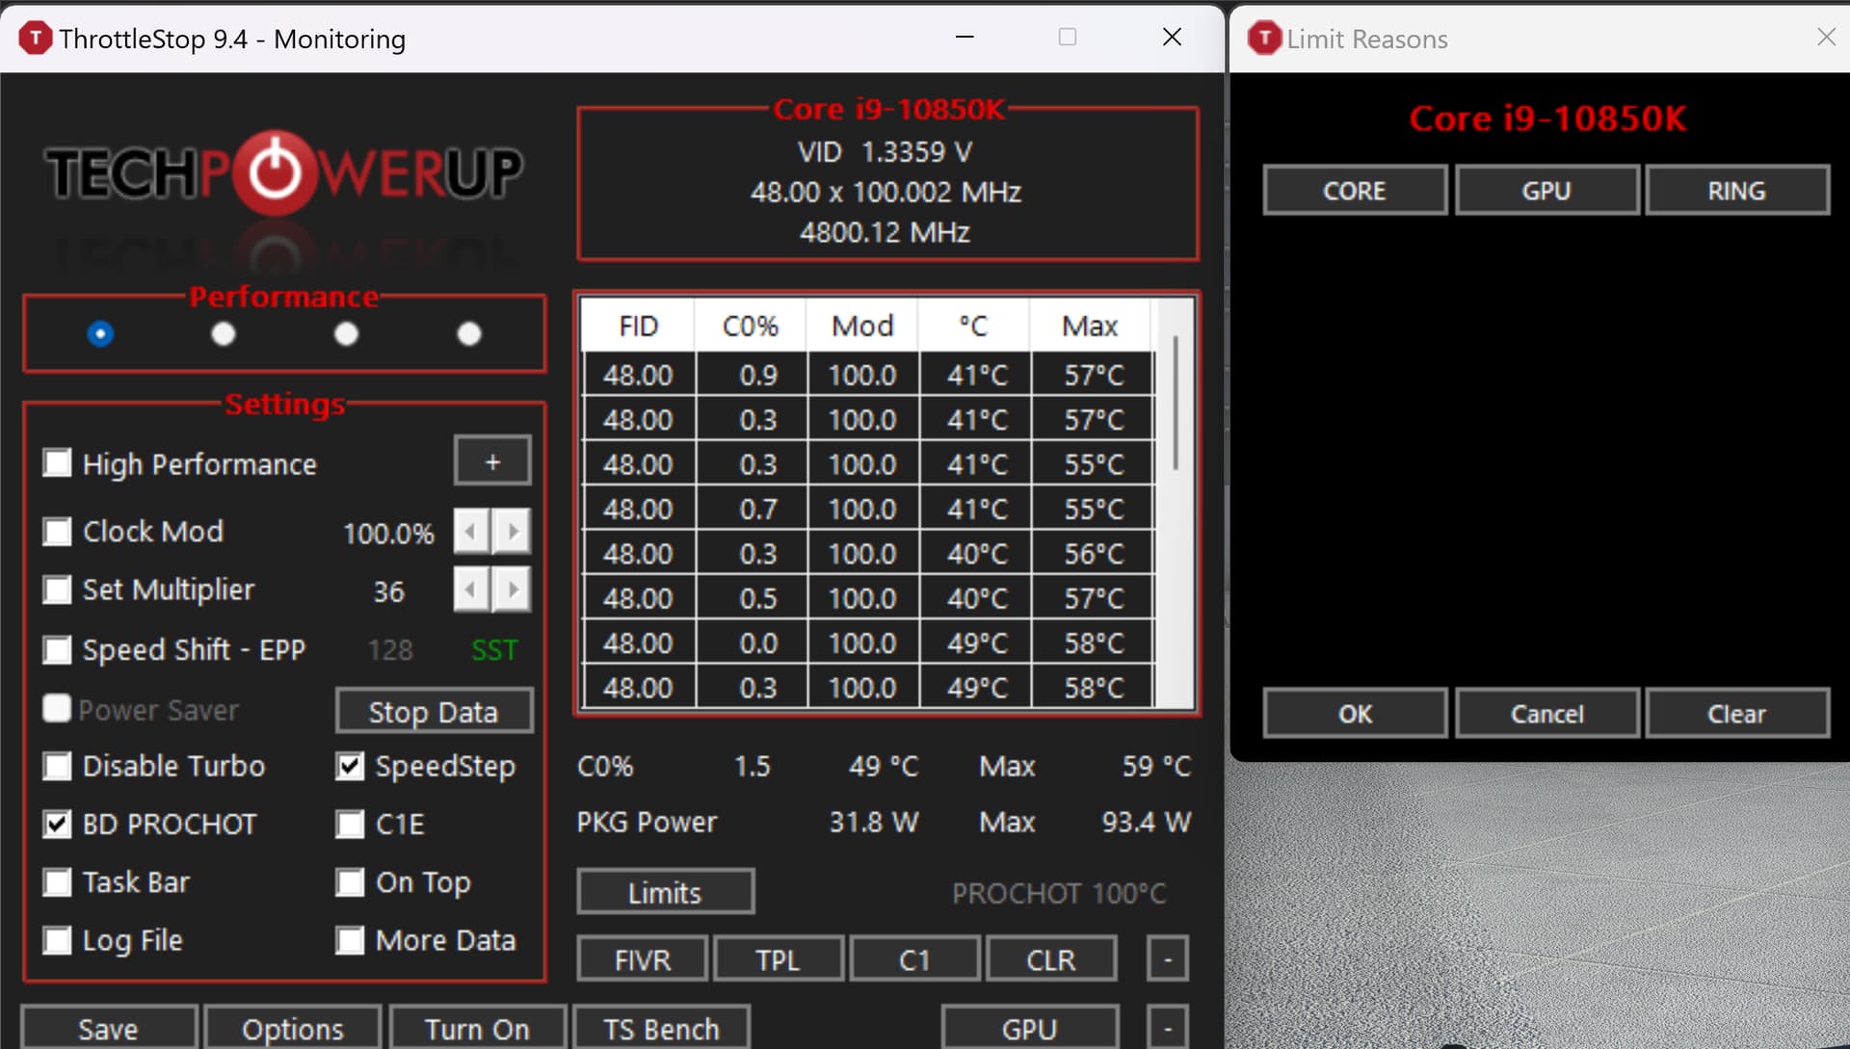1850x1049 pixels.
Task: Toggle the Power Saver checkbox
Action: point(58,709)
